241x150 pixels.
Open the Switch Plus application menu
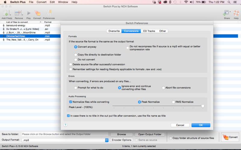tap(18, 2)
